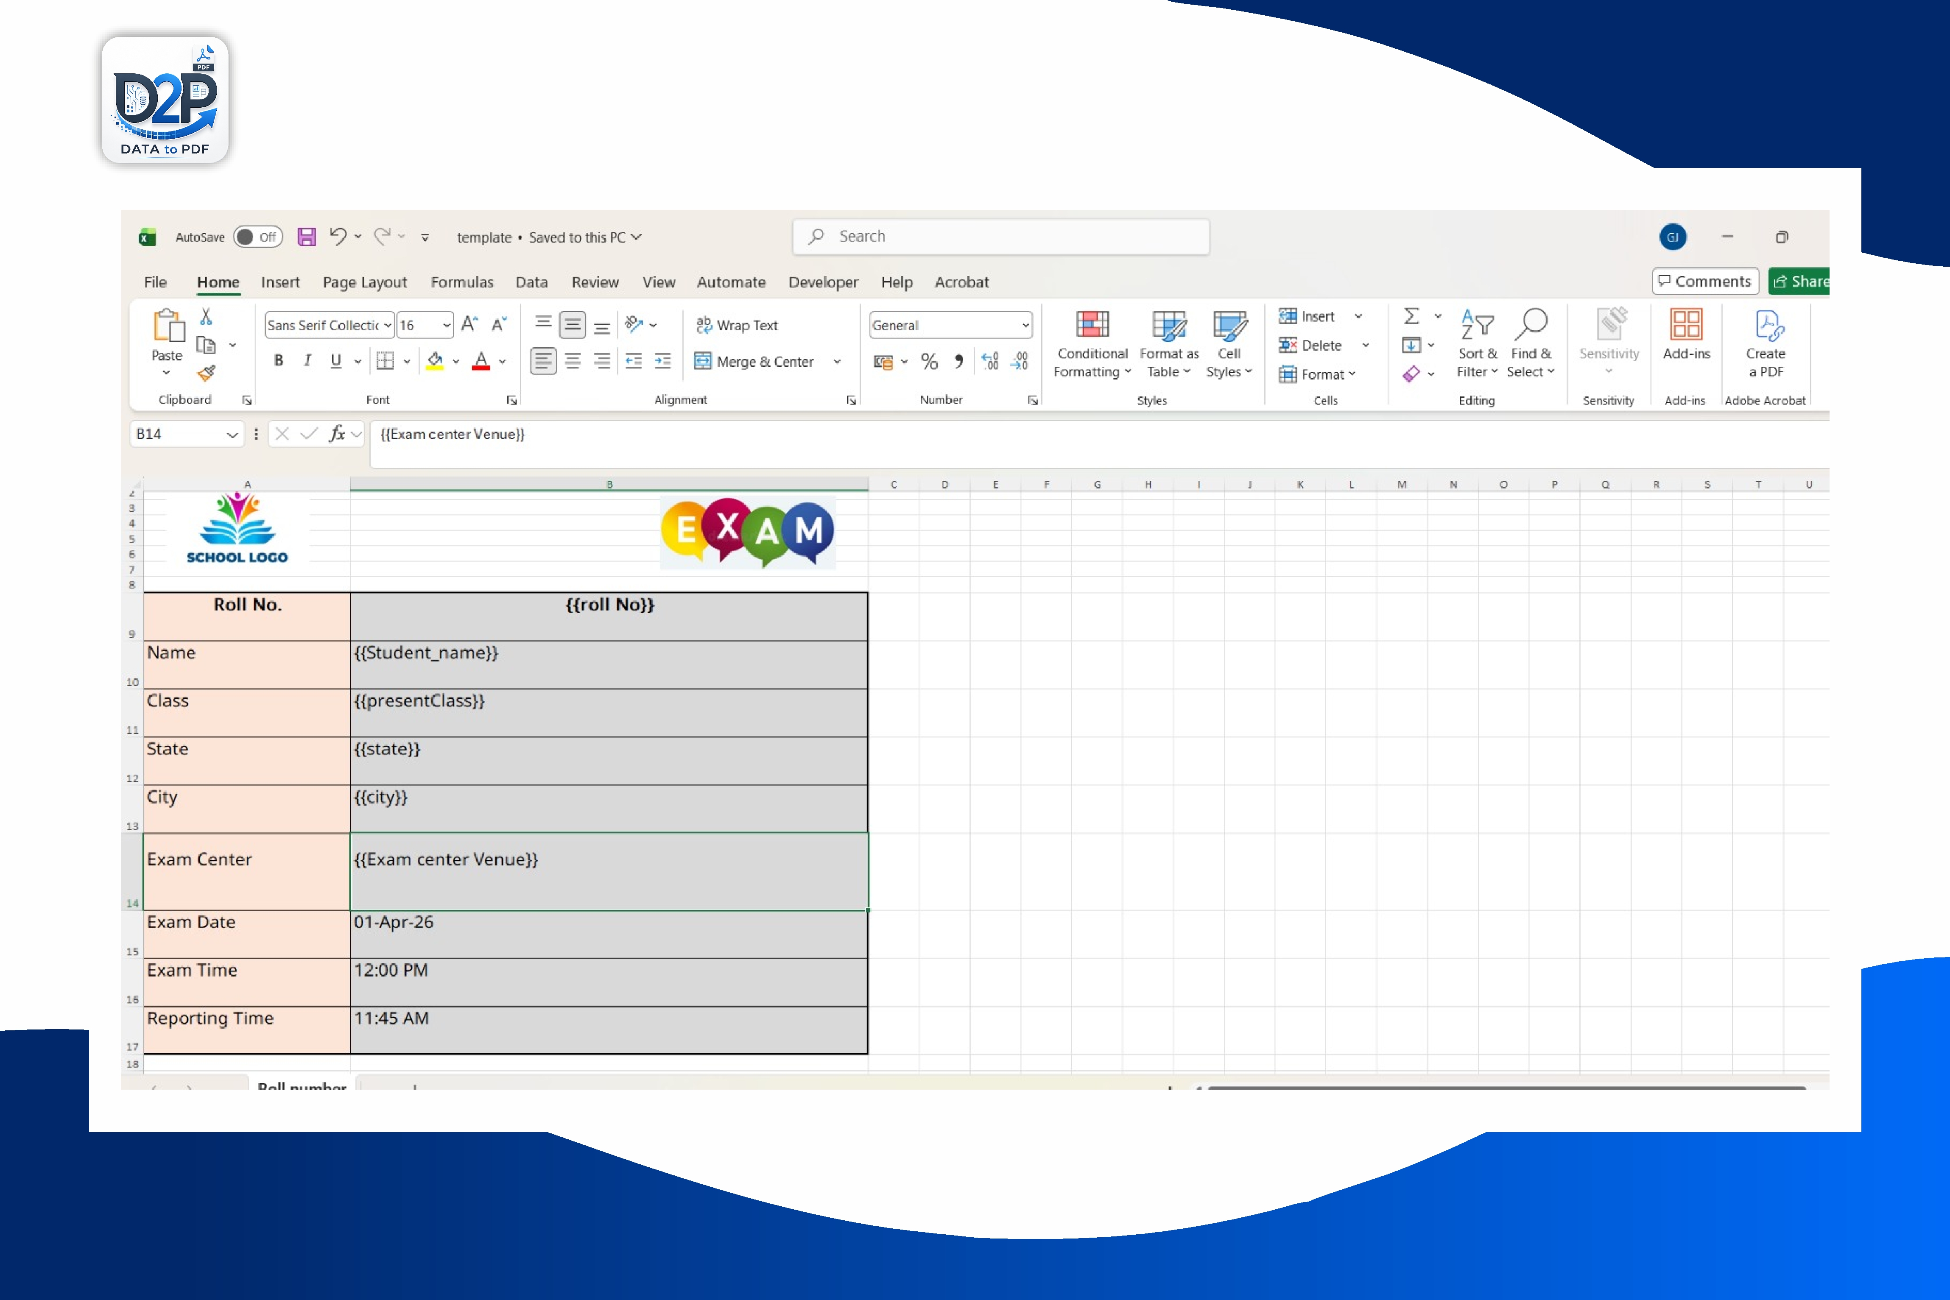The height and width of the screenshot is (1300, 1950).
Task: Open the Font Color dropdown arrow
Action: pos(503,362)
